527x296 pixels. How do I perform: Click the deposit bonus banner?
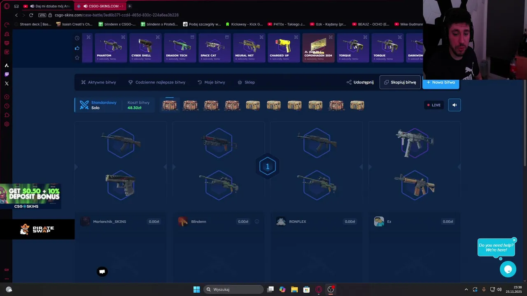[x=30, y=196]
